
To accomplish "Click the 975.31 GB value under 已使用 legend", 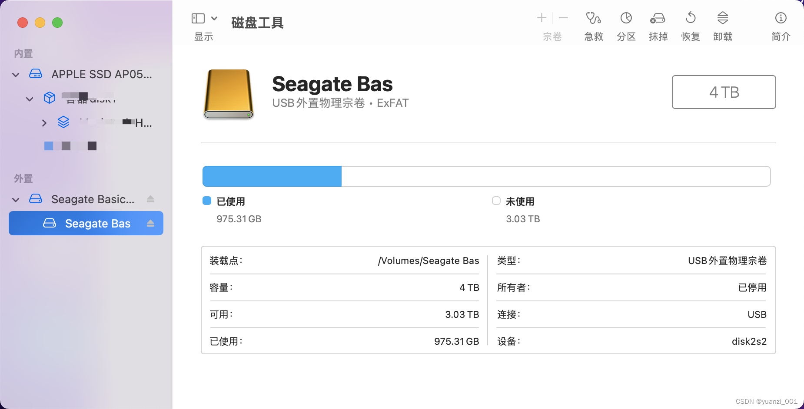I will [x=239, y=219].
